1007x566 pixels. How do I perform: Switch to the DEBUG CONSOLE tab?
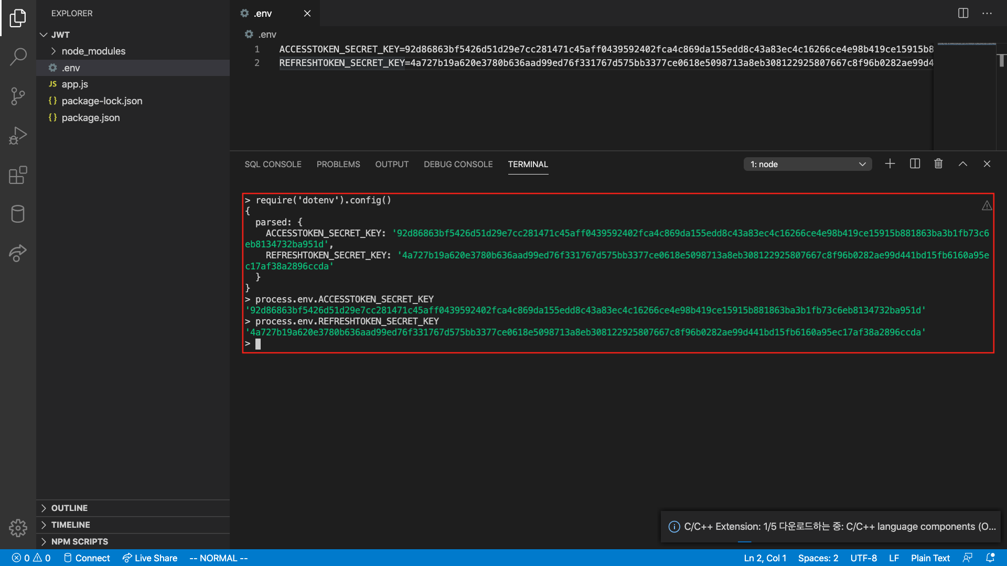tap(458, 164)
